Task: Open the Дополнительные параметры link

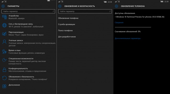Action: [x=128, y=38]
